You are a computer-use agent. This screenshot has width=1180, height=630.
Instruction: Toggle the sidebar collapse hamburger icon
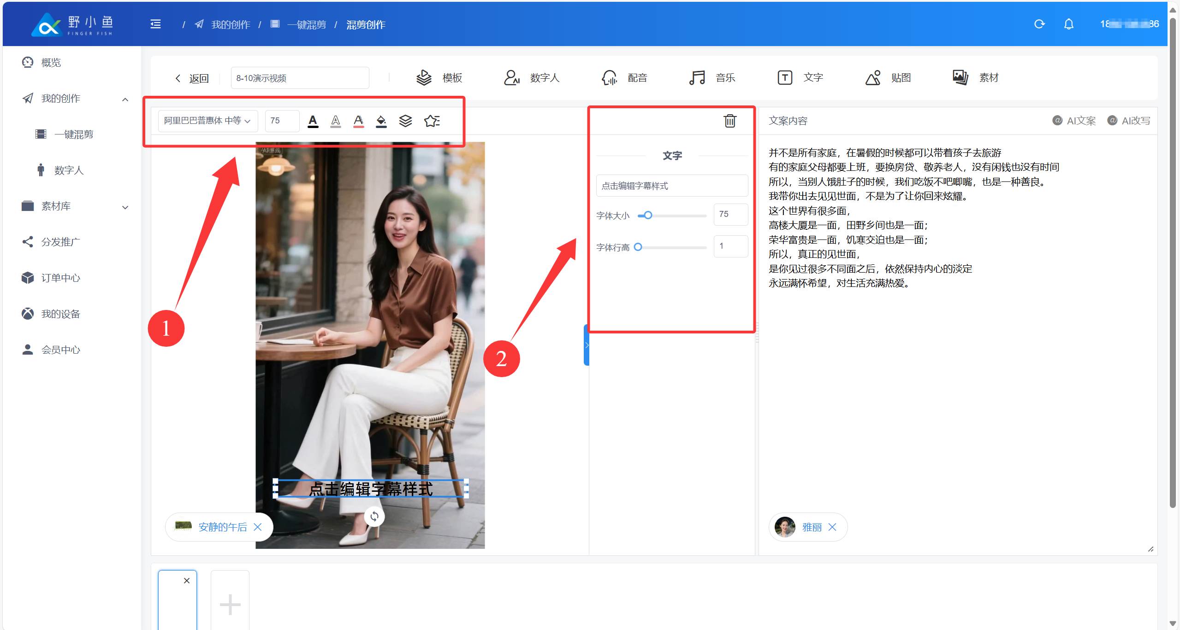point(156,24)
